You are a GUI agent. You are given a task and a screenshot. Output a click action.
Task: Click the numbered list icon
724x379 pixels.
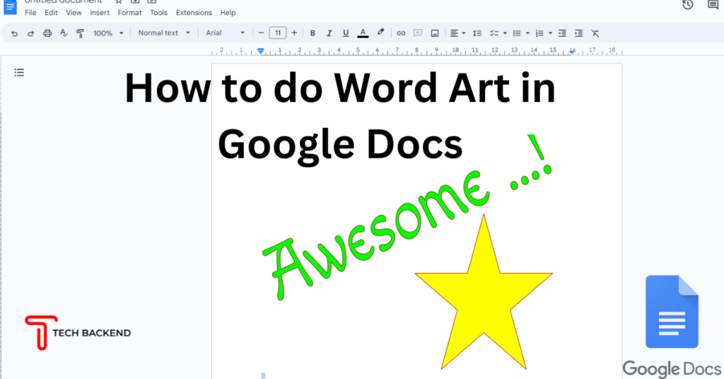(539, 33)
